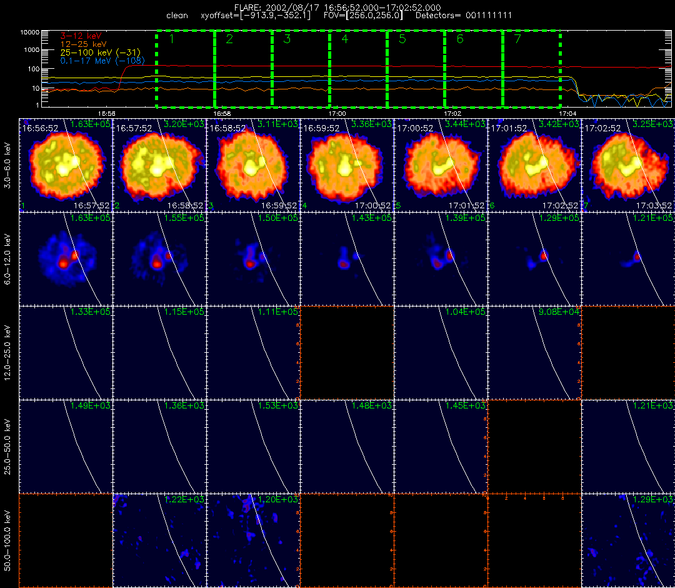Open the 12.0-25.0 keV image labeled 1.15E+05
This screenshot has height=588, width=675.
[x=160, y=353]
